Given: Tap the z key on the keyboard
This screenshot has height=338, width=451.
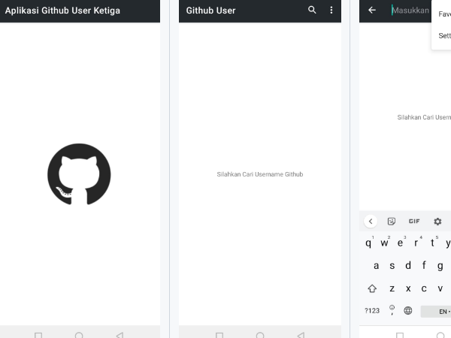Looking at the screenshot, I should pos(392,288).
